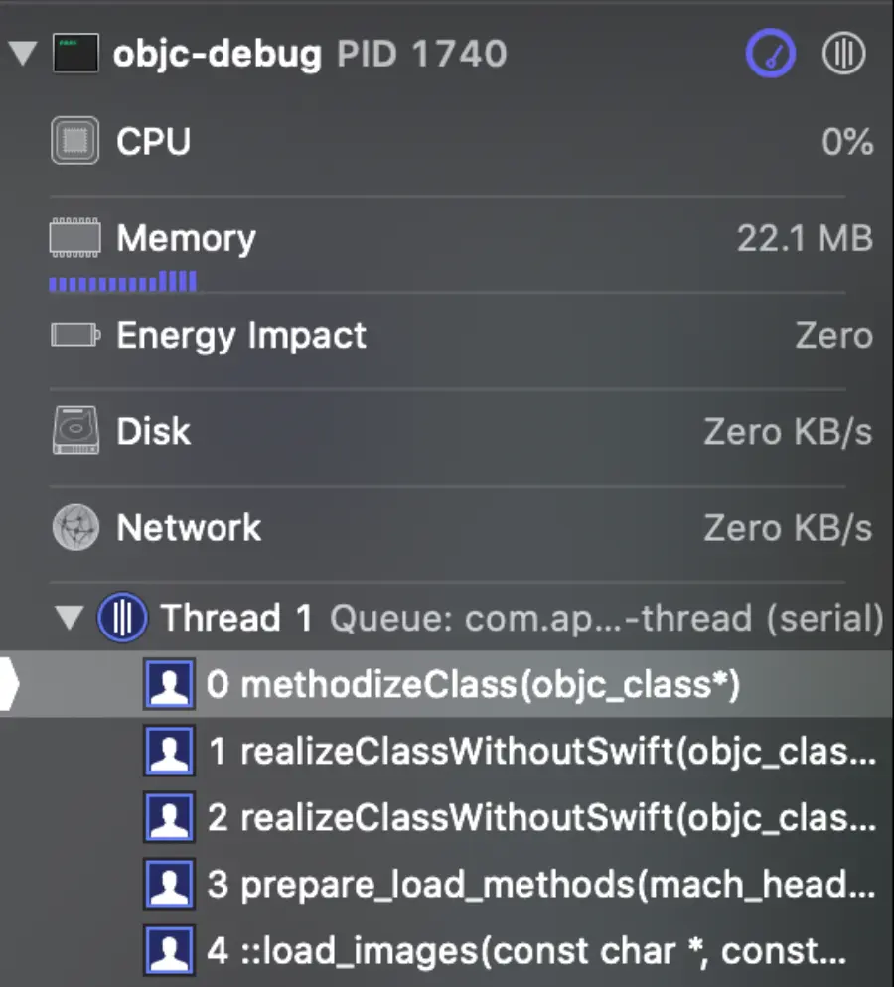
Task: Select the Memory chip gauge icon
Action: (74, 238)
